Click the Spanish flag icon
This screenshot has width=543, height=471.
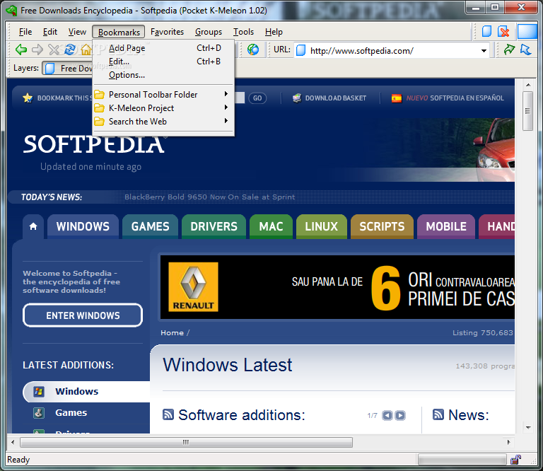(x=397, y=98)
